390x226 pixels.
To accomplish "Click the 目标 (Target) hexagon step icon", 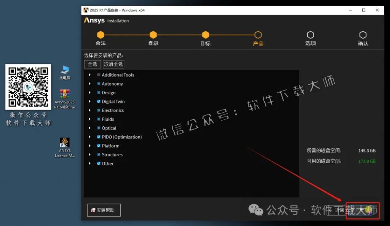I will [x=205, y=34].
